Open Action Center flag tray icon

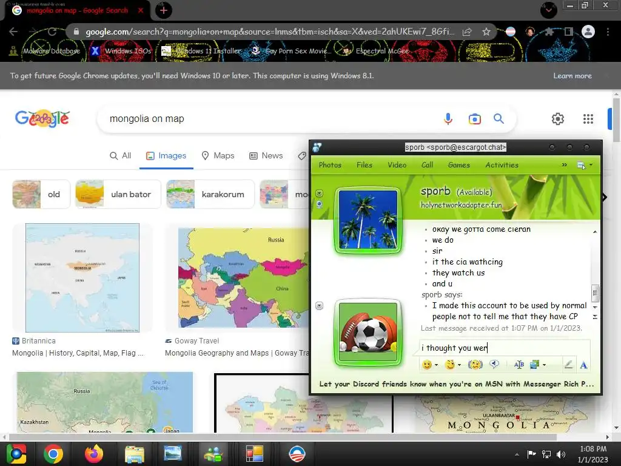tap(531, 454)
